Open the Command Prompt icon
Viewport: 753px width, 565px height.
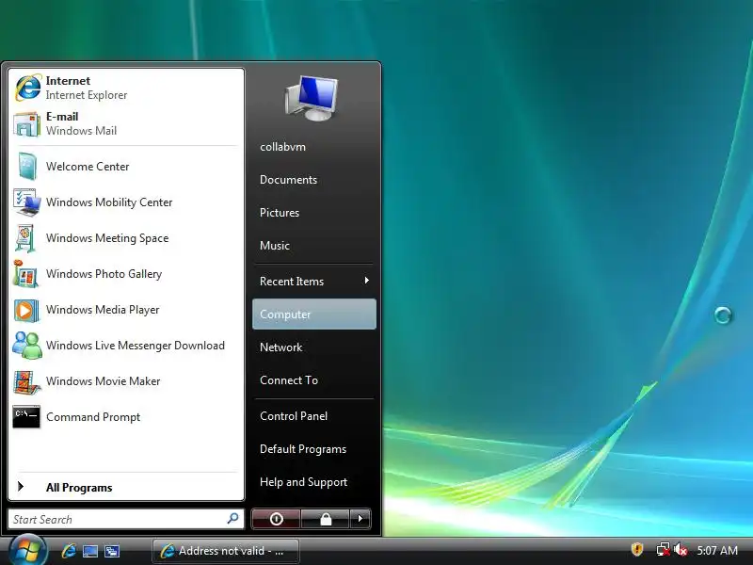26,416
